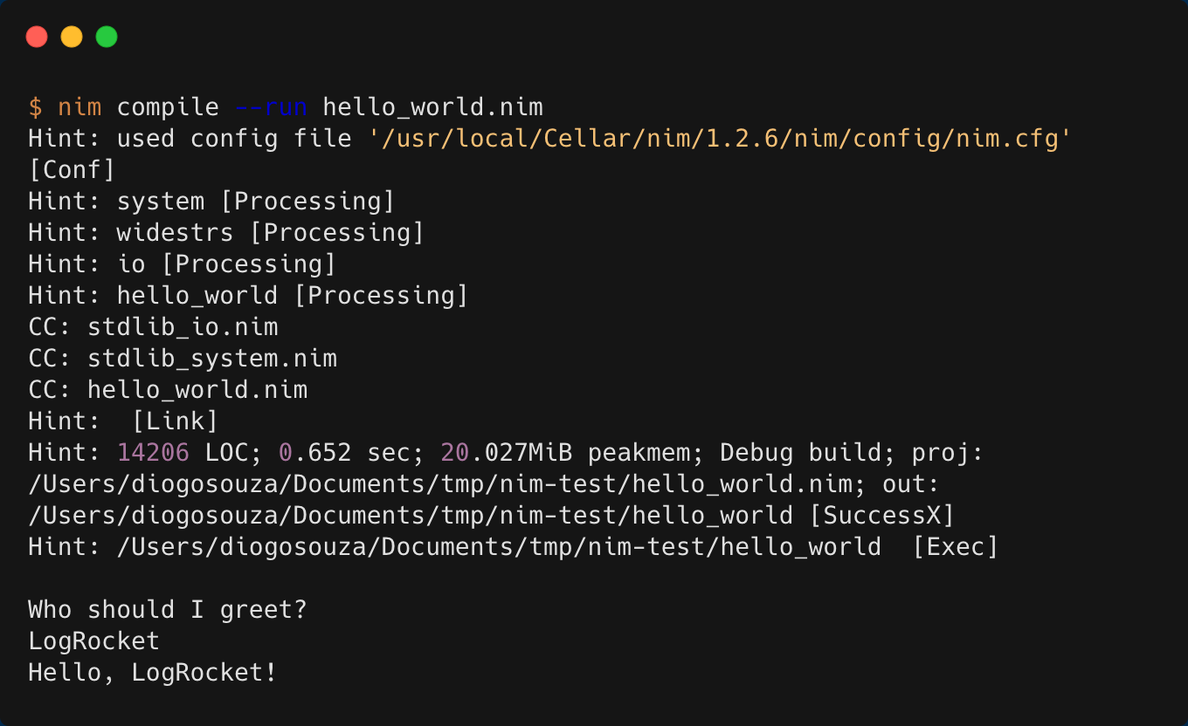Click the hello_world.nim filename in the command
The width and height of the screenshot is (1188, 726).
click(432, 106)
